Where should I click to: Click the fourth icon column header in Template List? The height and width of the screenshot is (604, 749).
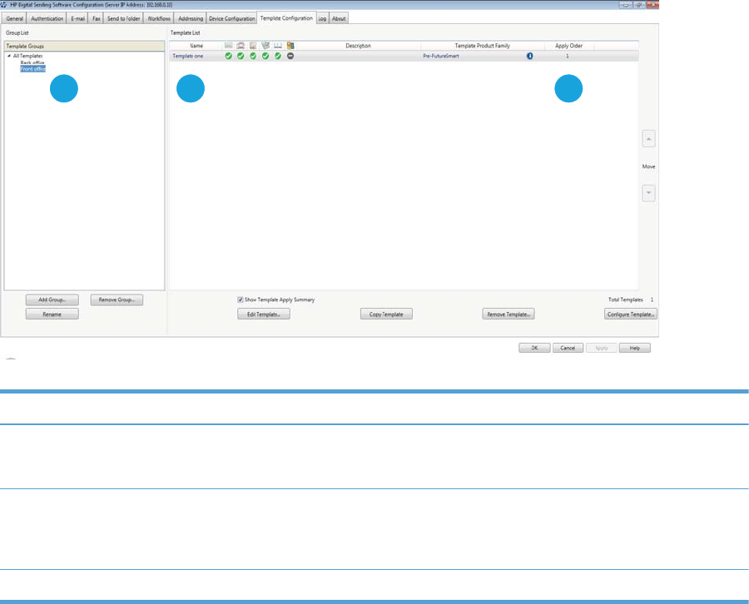265,46
